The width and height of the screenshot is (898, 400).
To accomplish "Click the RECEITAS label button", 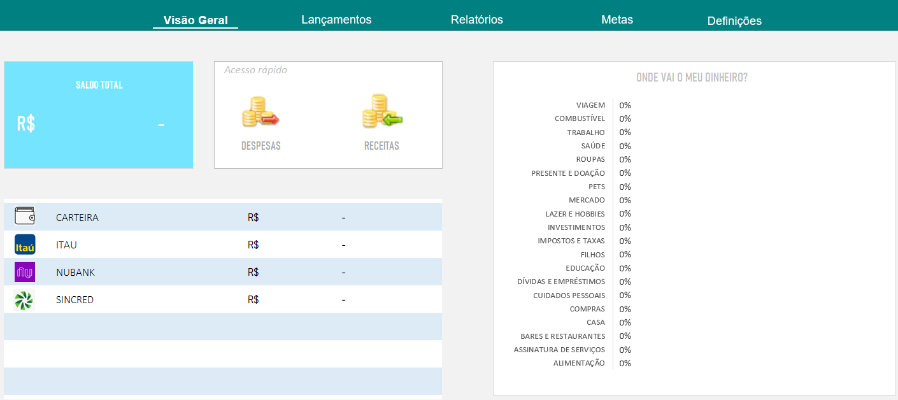I will [381, 146].
